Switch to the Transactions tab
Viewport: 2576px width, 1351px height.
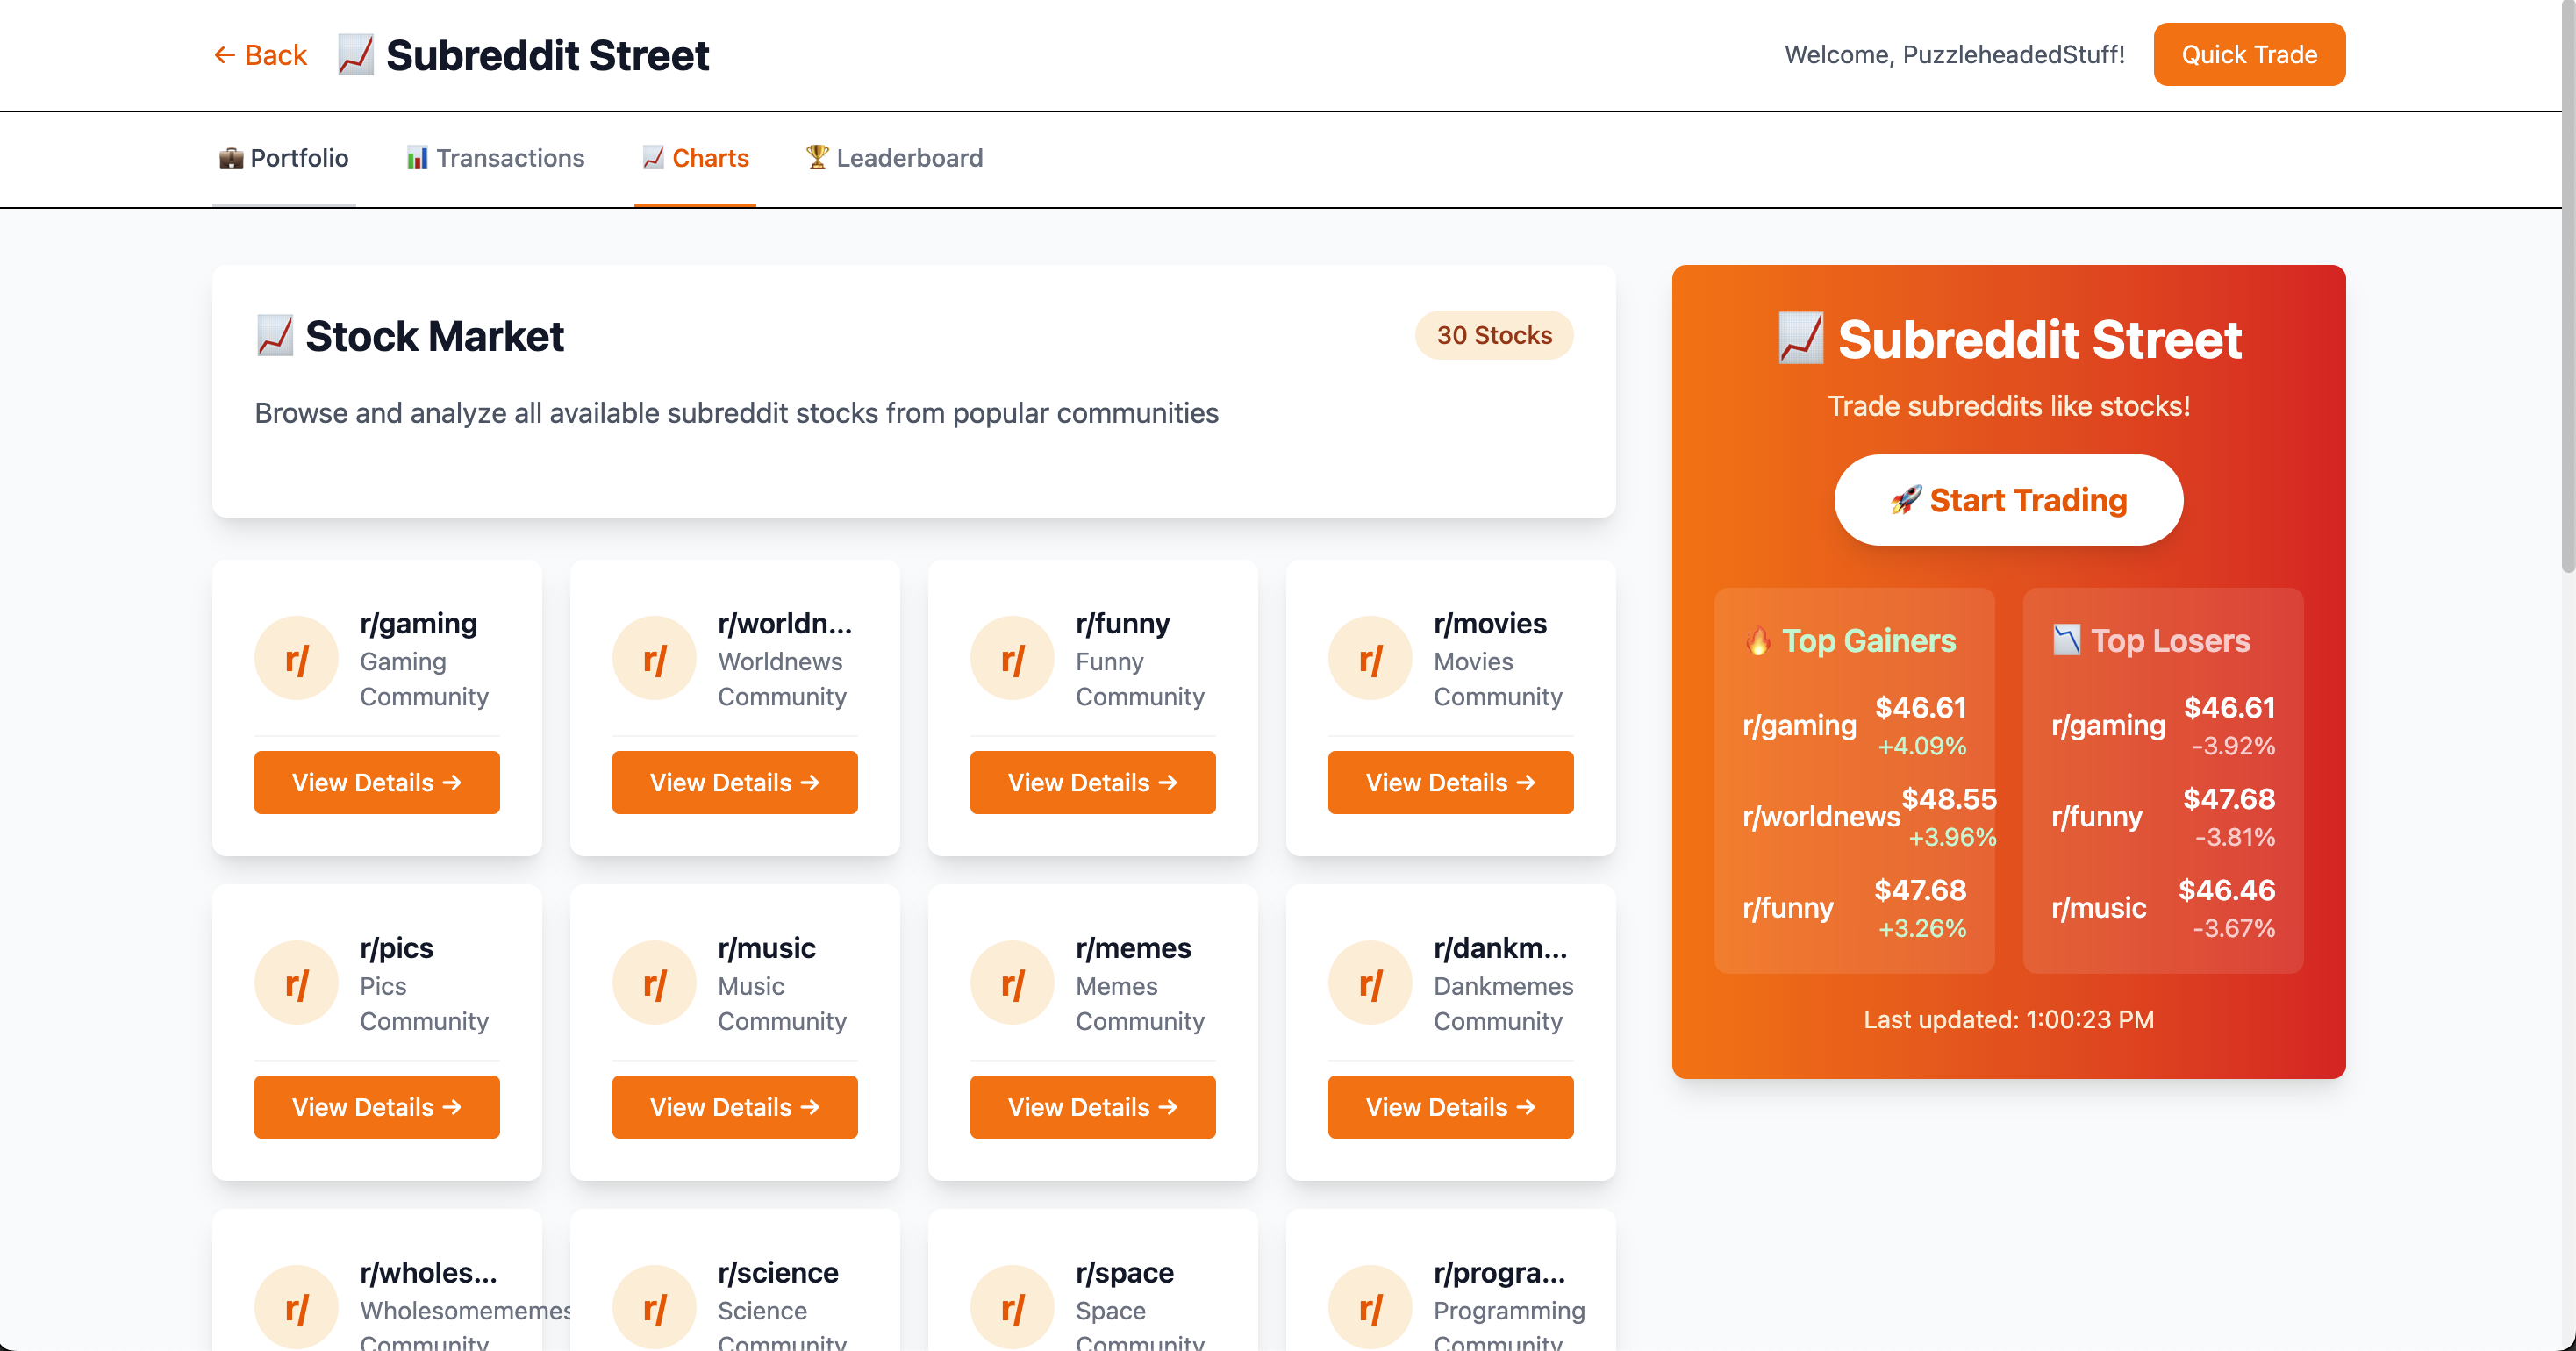point(495,158)
